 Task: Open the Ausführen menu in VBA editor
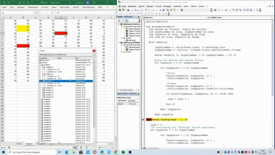click(177, 6)
